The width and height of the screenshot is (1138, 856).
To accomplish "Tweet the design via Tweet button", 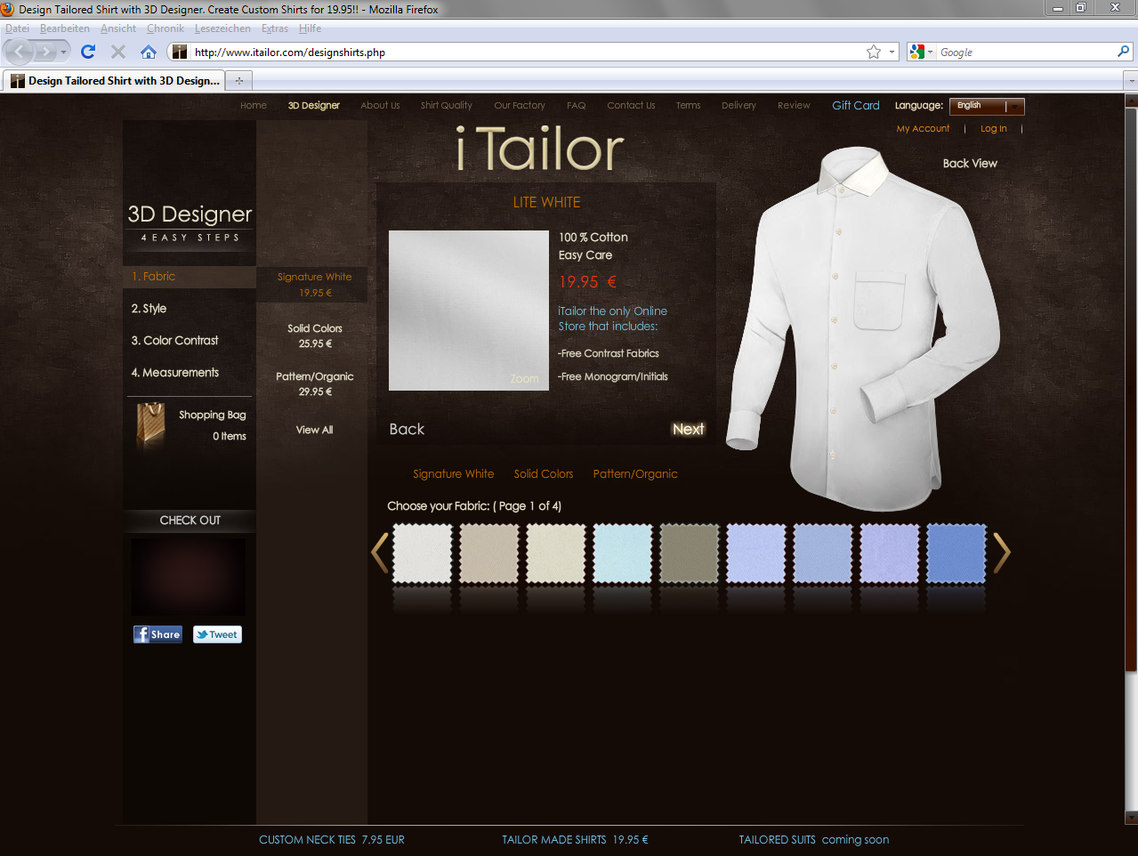I will [217, 634].
